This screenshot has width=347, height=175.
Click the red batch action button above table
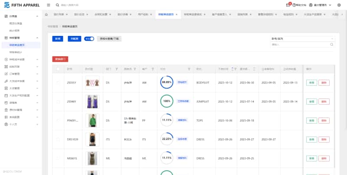(60, 58)
